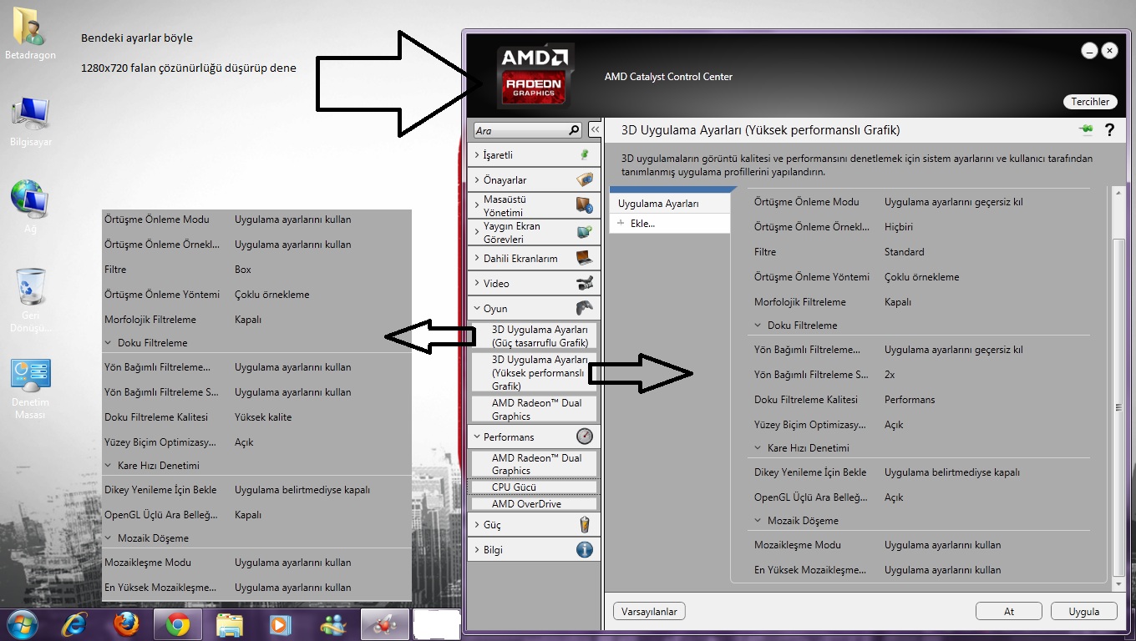1136x641 pixels.
Task: Open the Denetim Masası desktop icon
Action: click(30, 389)
